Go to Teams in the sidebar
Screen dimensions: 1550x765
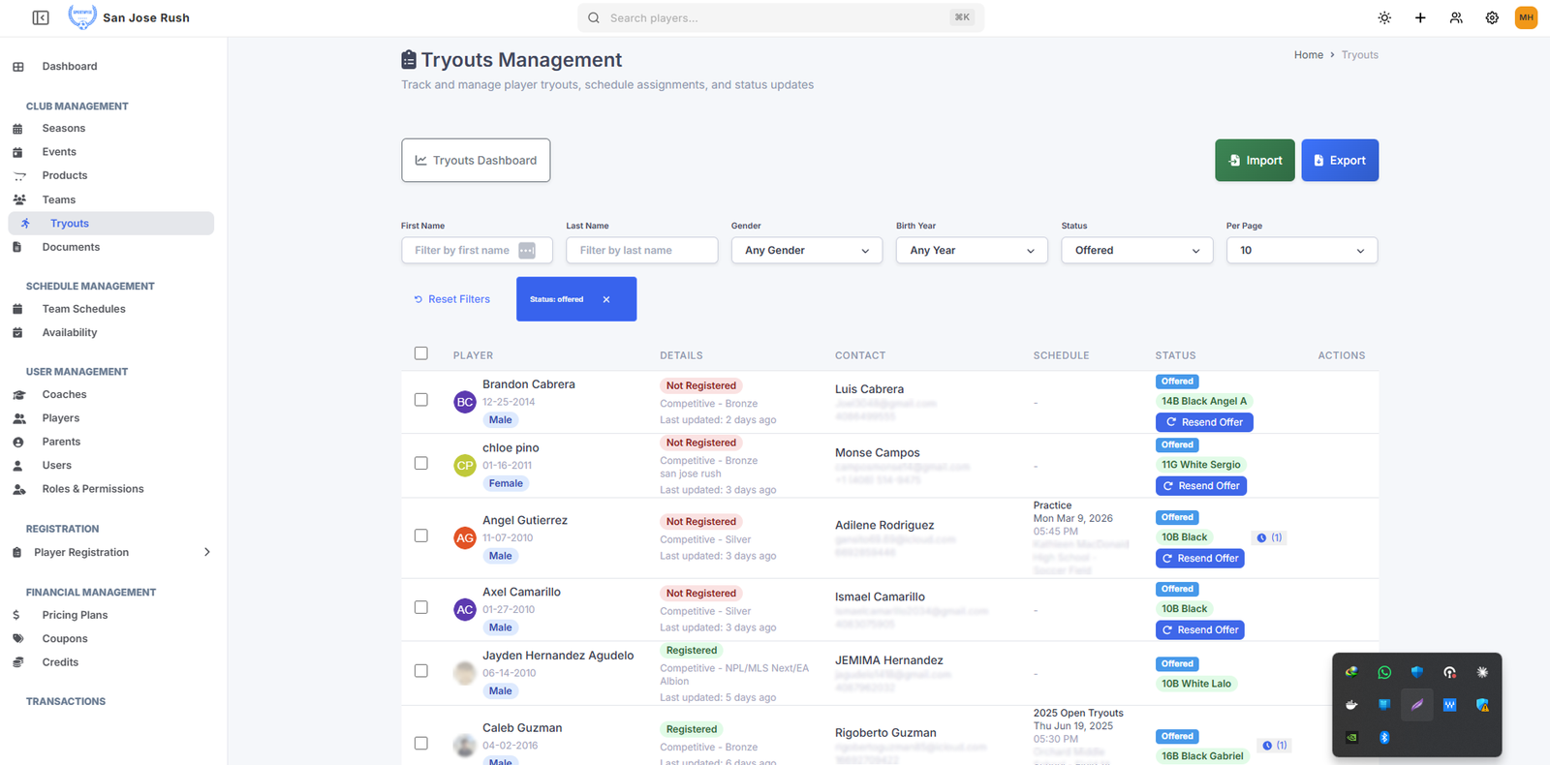coord(59,199)
